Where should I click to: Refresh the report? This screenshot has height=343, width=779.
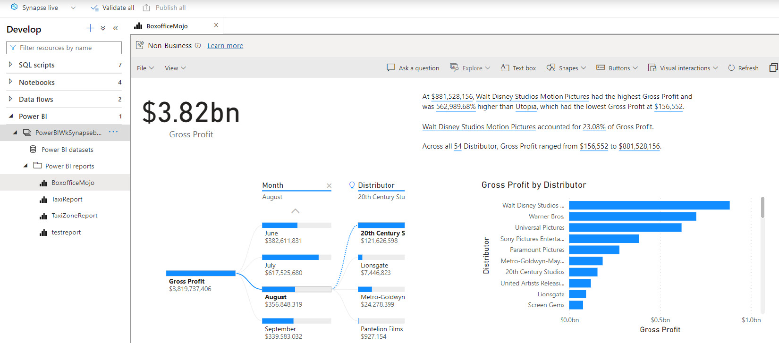(x=743, y=68)
